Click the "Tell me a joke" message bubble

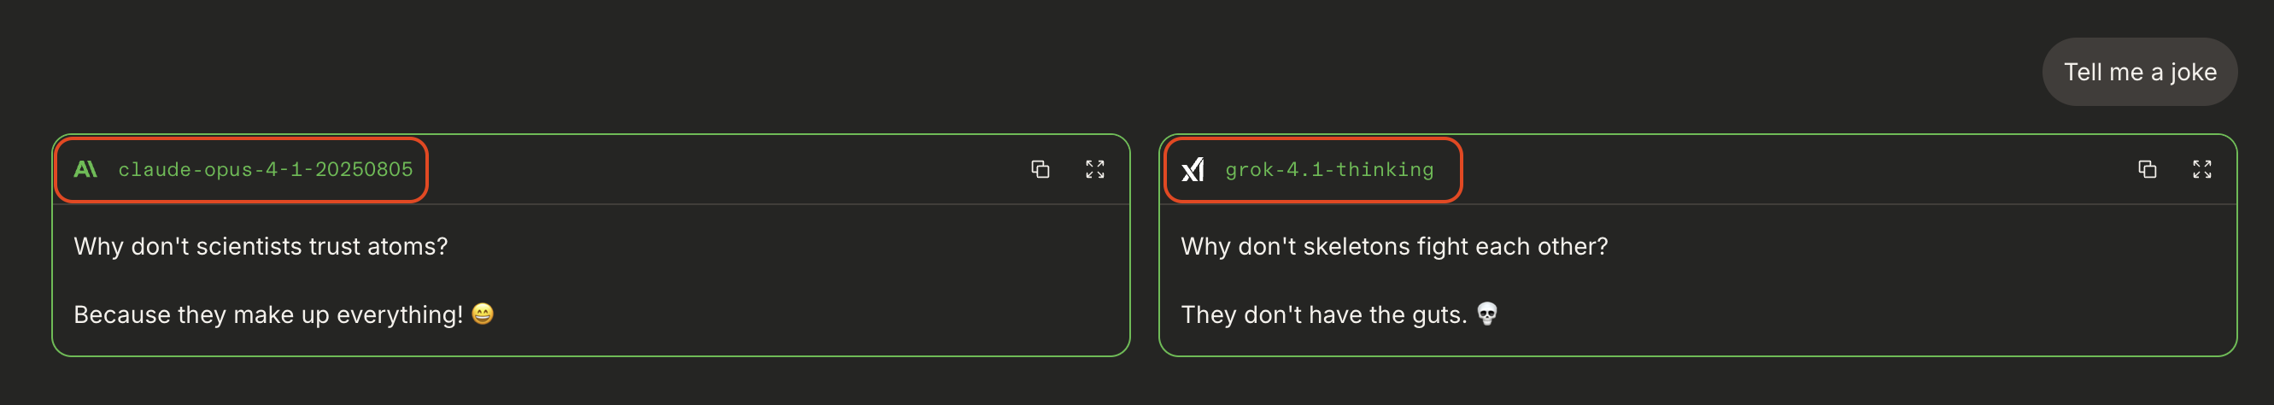coord(2139,73)
